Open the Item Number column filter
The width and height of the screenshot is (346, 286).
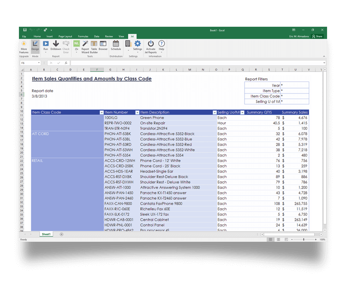(137, 112)
